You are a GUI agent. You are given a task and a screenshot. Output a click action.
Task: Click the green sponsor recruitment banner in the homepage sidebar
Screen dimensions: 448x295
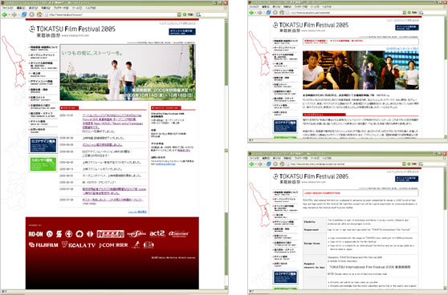click(43, 164)
